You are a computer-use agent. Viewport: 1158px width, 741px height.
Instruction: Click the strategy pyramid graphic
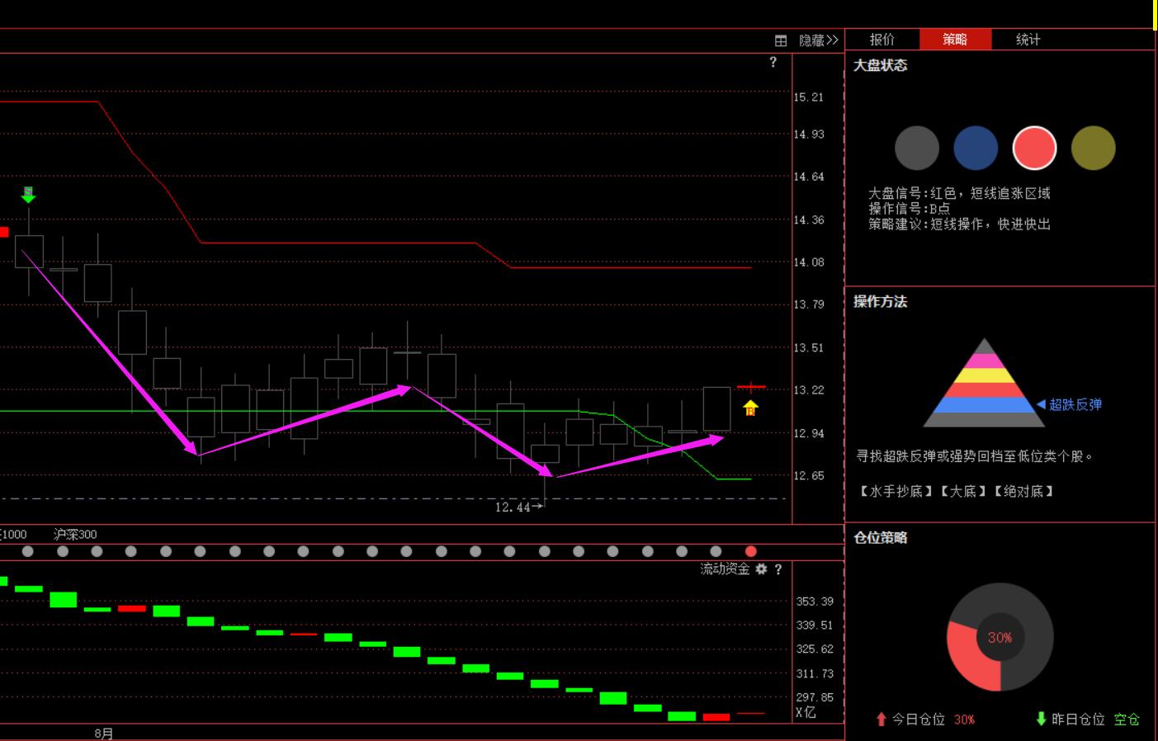pos(984,383)
